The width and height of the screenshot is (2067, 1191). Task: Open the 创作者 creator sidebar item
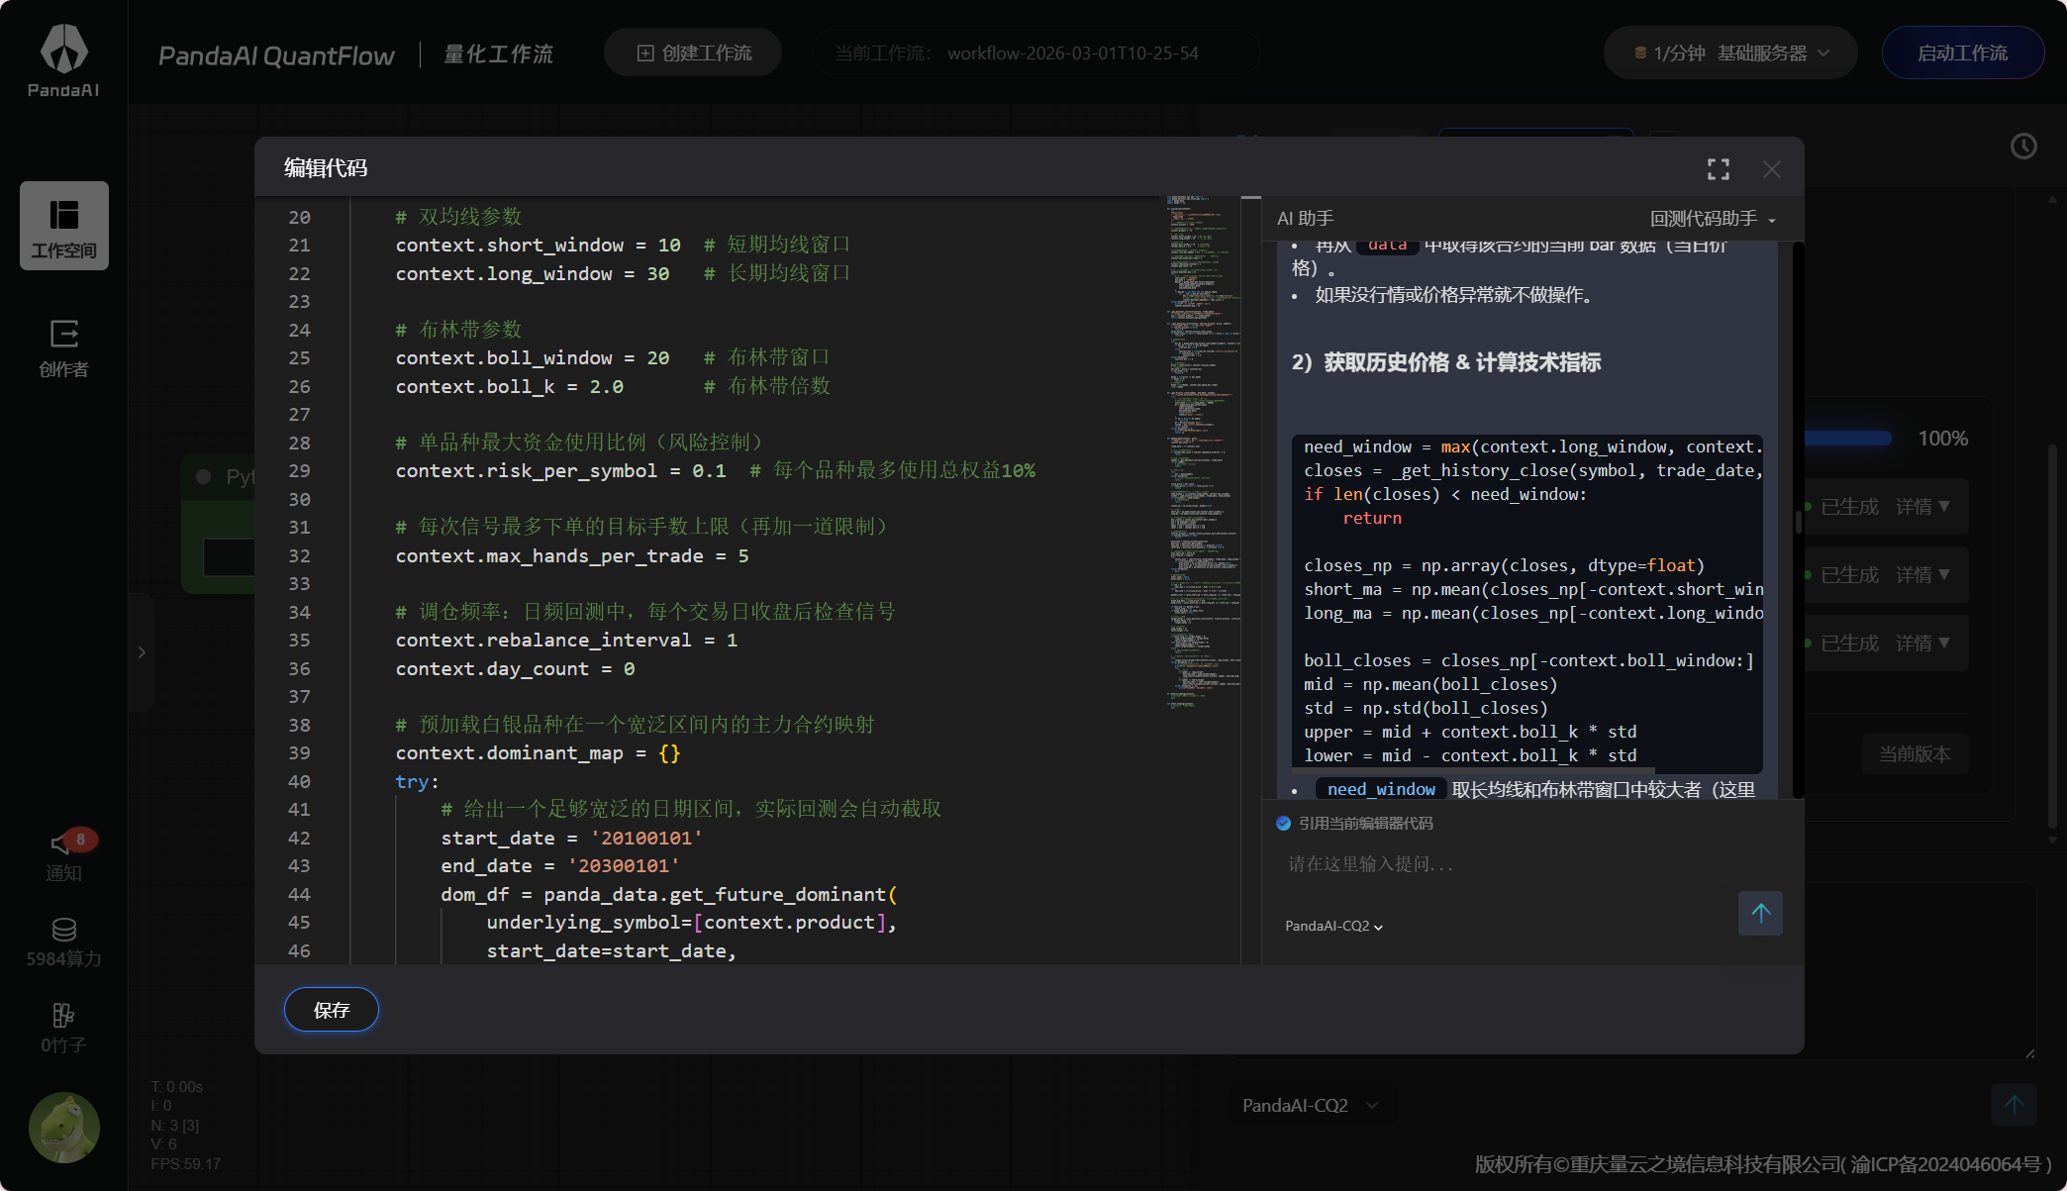click(64, 348)
